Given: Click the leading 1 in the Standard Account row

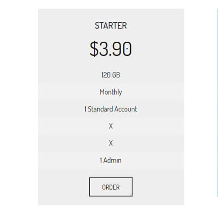Looking at the screenshot, I should [85, 109].
